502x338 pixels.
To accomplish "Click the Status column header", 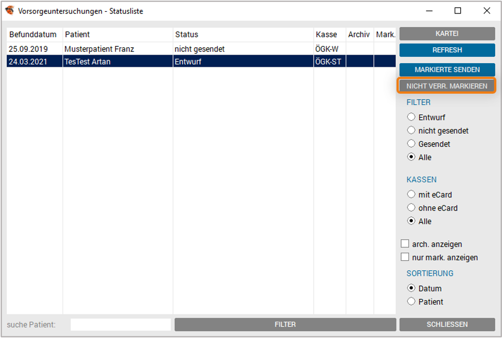I will [243, 34].
